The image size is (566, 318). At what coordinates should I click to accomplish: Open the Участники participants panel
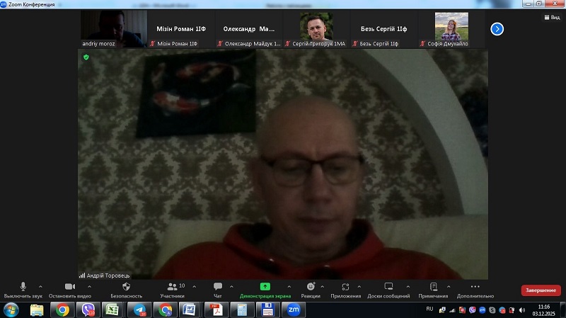(172, 287)
